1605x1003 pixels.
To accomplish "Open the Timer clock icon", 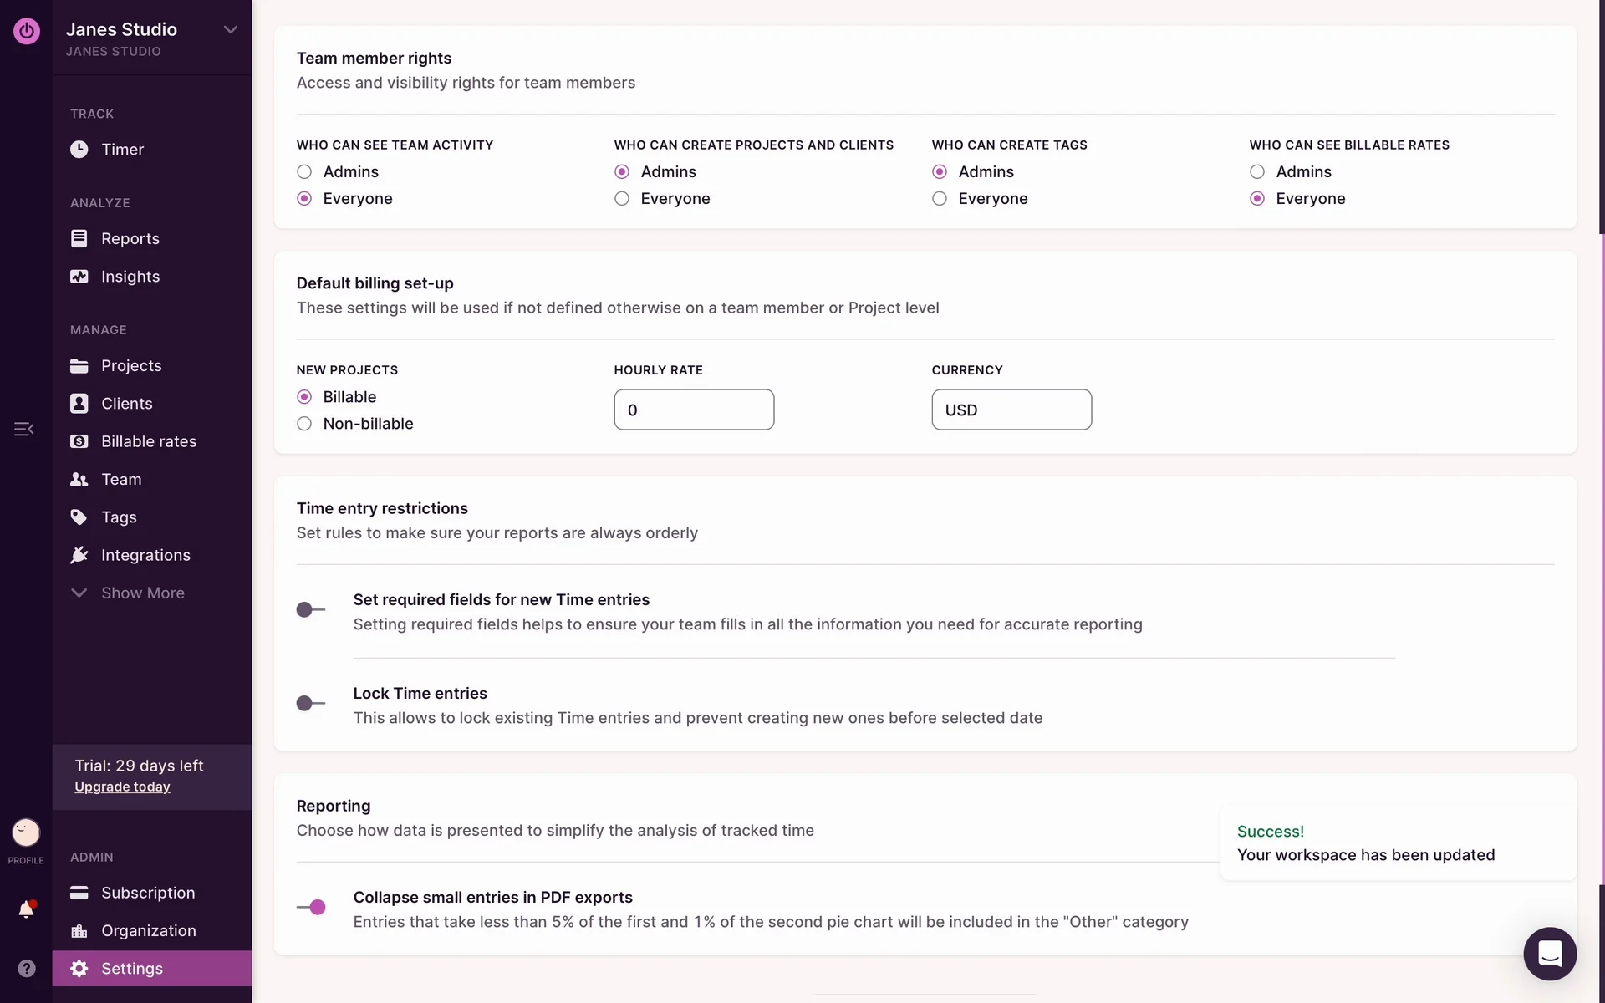I will (79, 150).
